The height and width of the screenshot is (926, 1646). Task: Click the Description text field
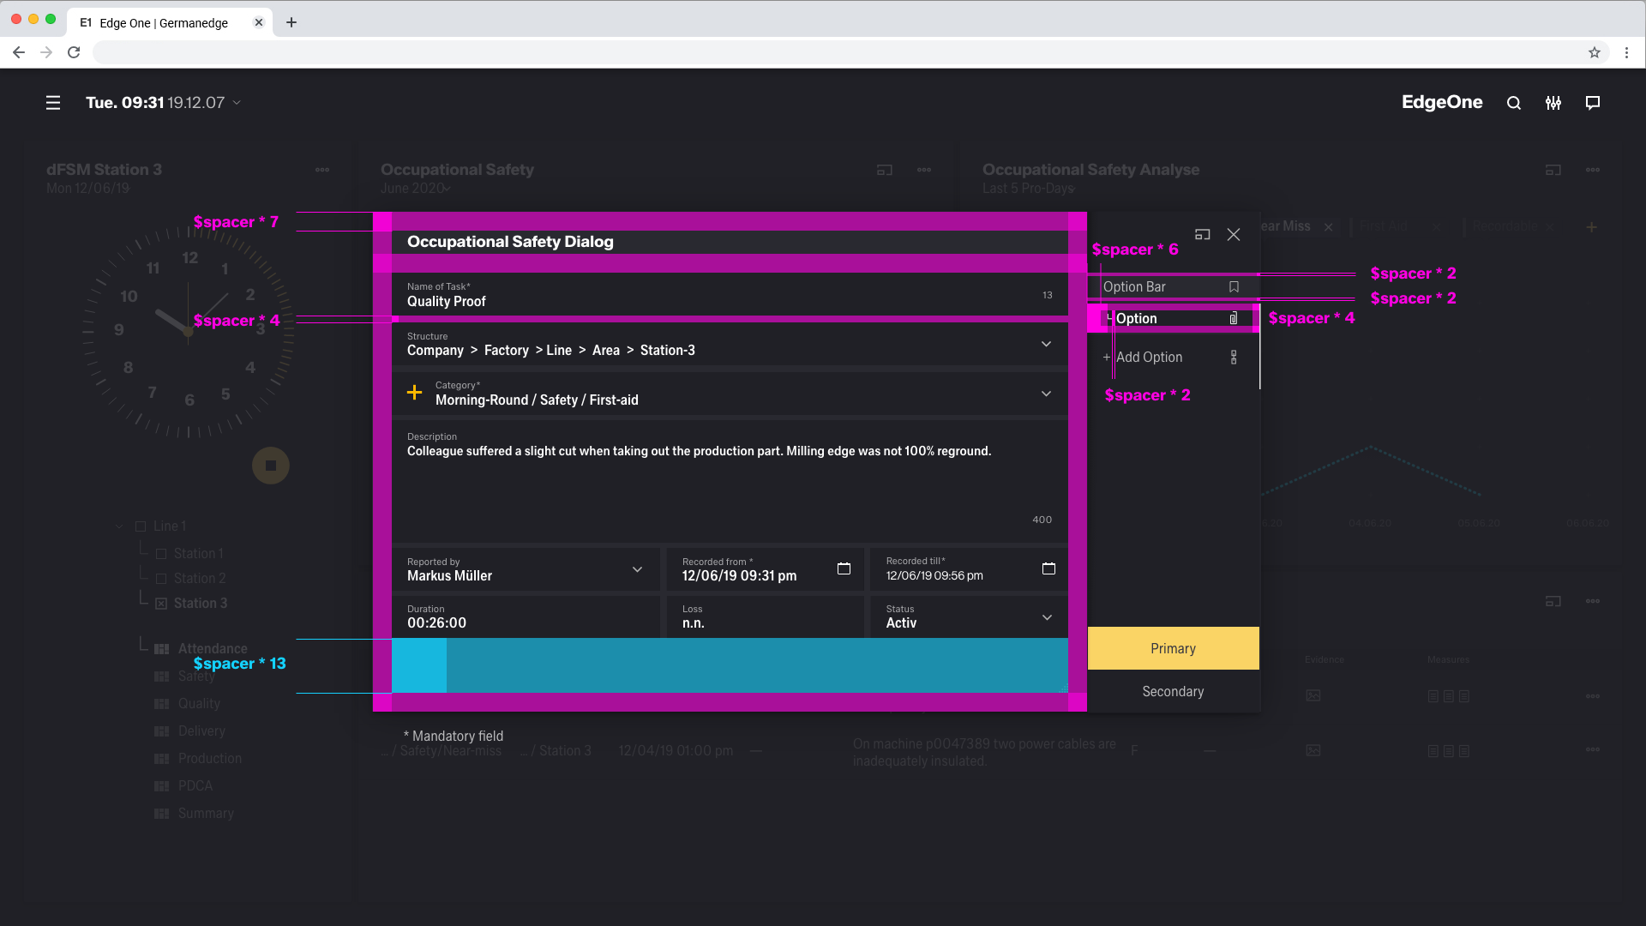[729, 480]
